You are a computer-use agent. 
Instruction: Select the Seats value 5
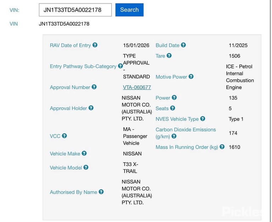pos(230,109)
